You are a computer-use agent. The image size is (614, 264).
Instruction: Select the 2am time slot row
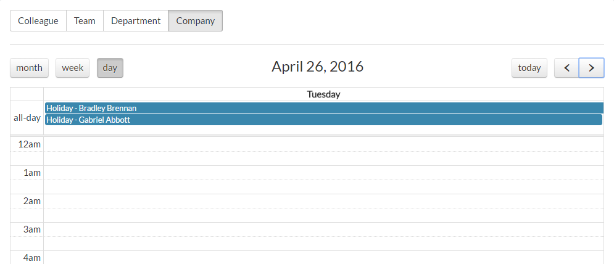coord(323,201)
